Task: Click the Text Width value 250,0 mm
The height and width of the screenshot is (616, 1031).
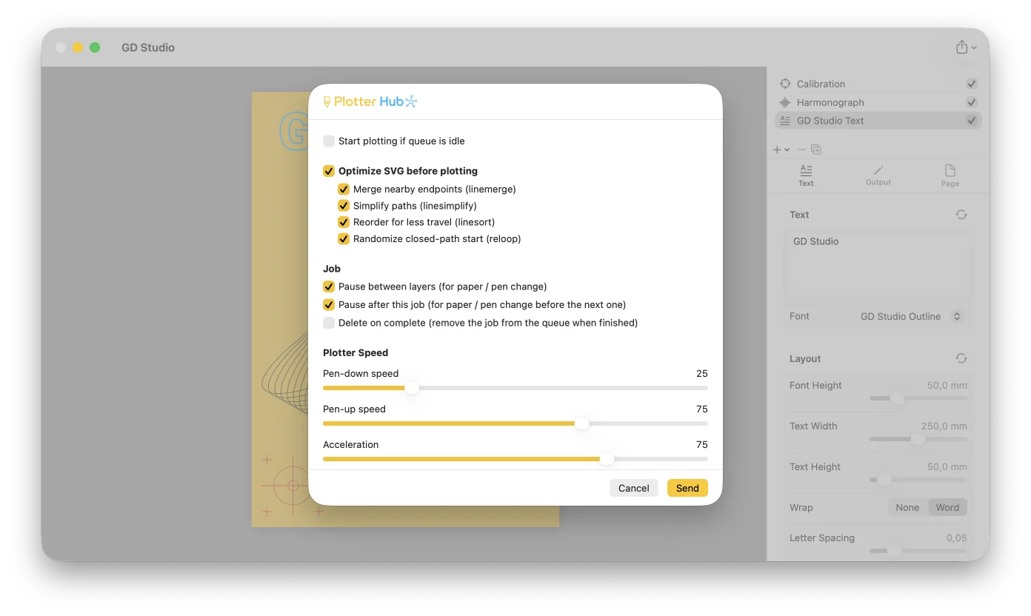Action: coord(944,426)
